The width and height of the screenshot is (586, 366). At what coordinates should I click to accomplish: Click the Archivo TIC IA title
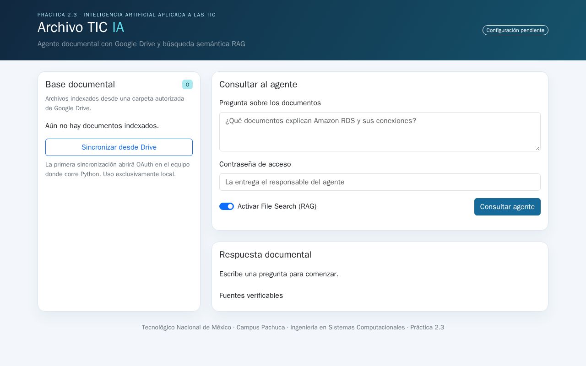[x=81, y=27]
